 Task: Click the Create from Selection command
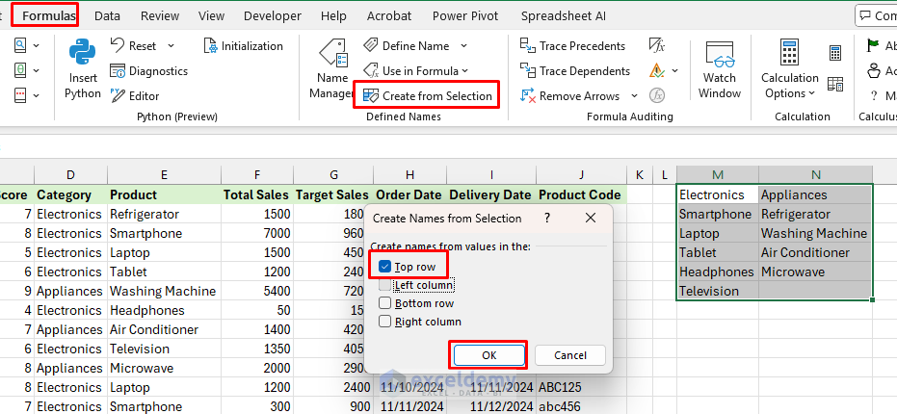click(x=428, y=95)
